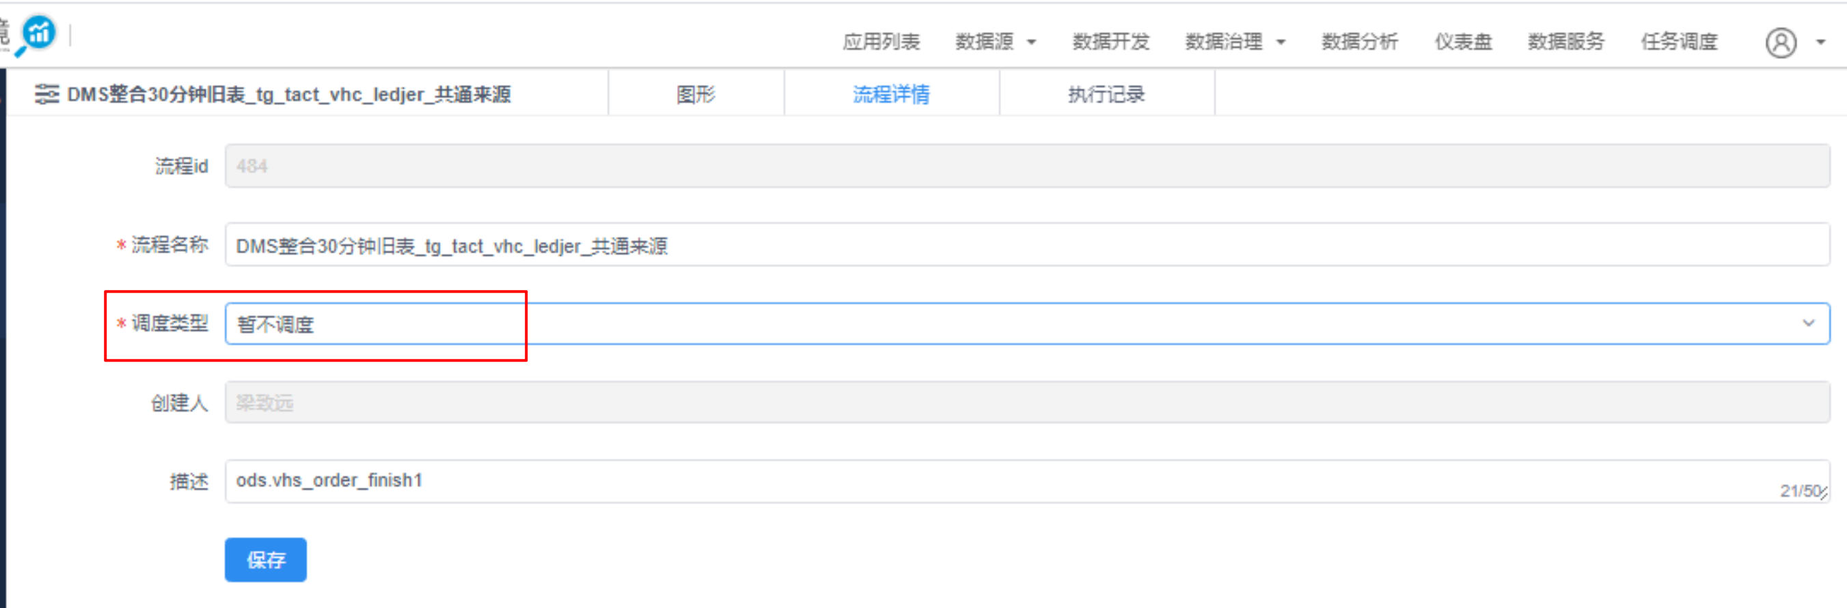Click the disabled 创建人 field
Viewport: 1847px width, 608px height.
1027,403
